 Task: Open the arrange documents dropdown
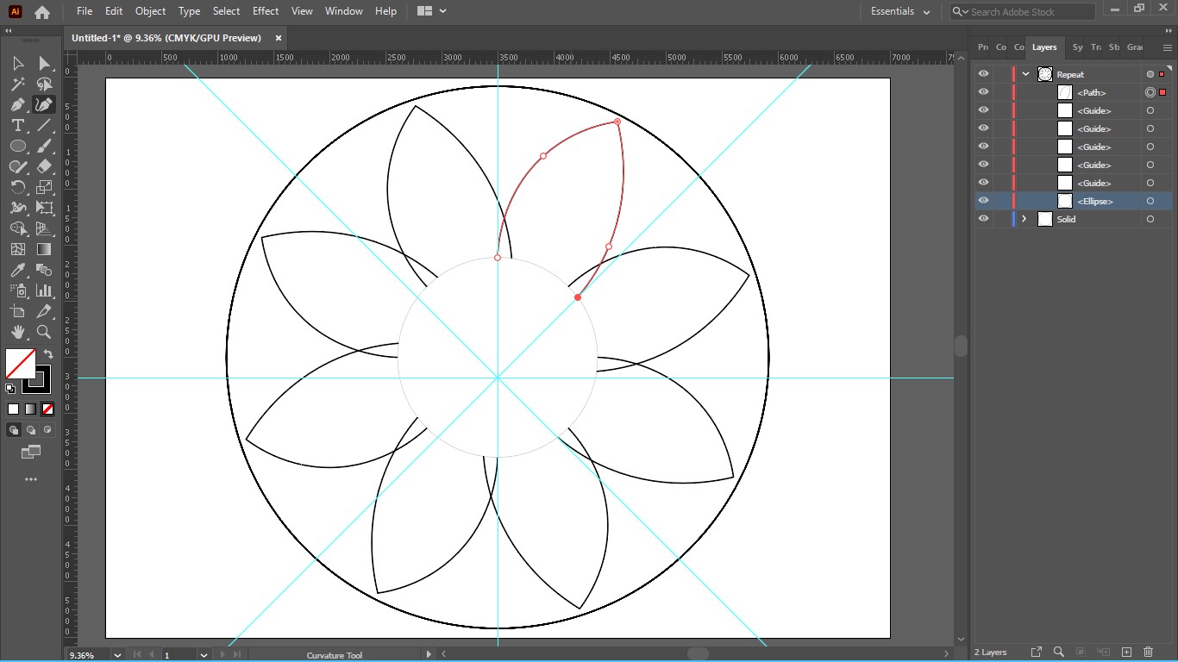click(x=431, y=11)
